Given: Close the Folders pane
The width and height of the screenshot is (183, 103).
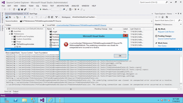Looking at the screenshot, I should pyautogui.click(x=43, y=25).
